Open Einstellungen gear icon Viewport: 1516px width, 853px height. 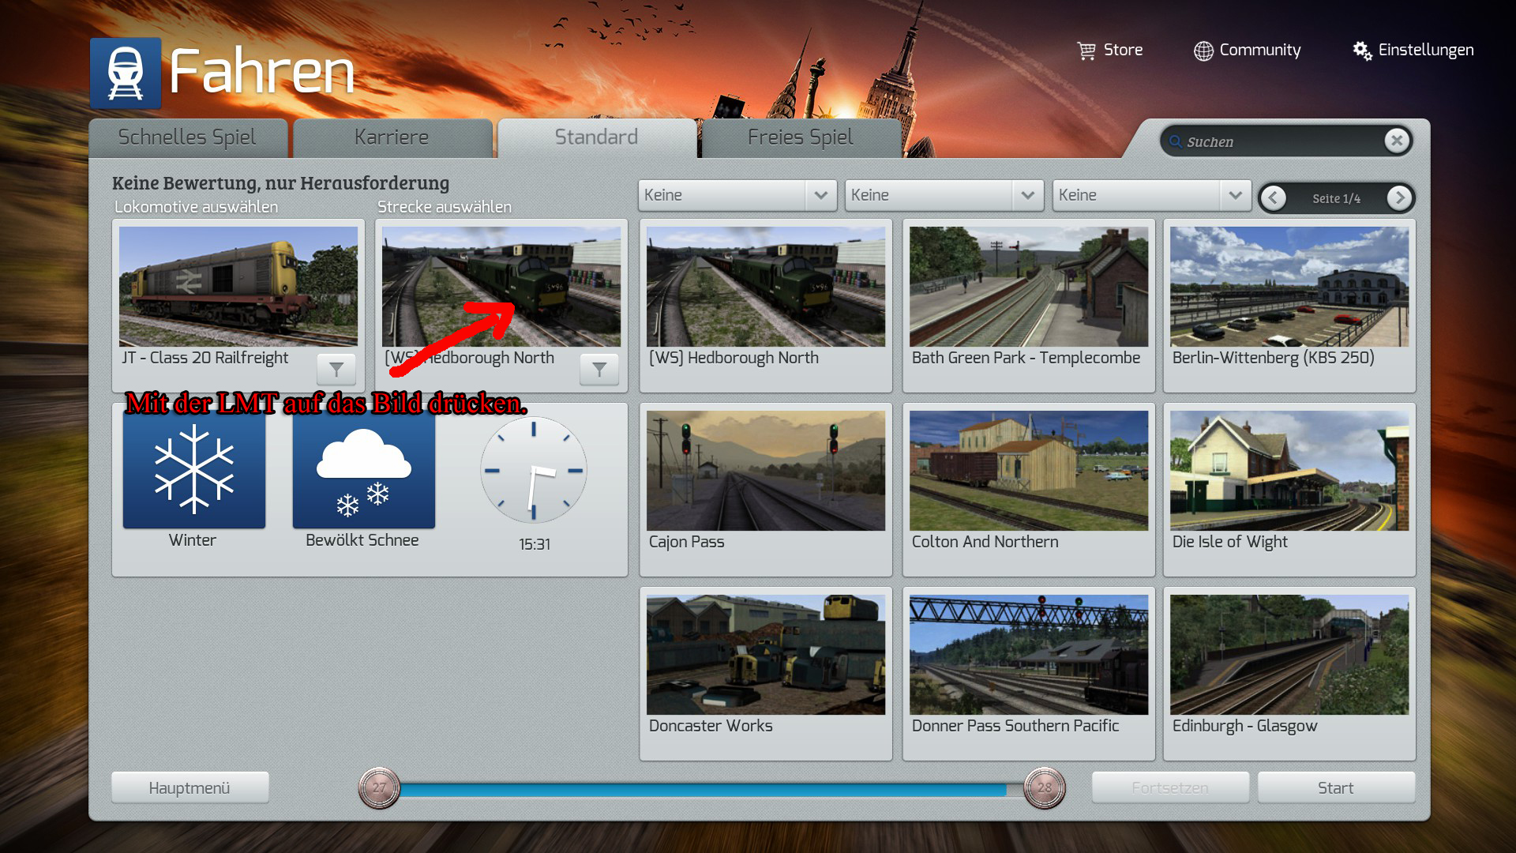[1362, 51]
